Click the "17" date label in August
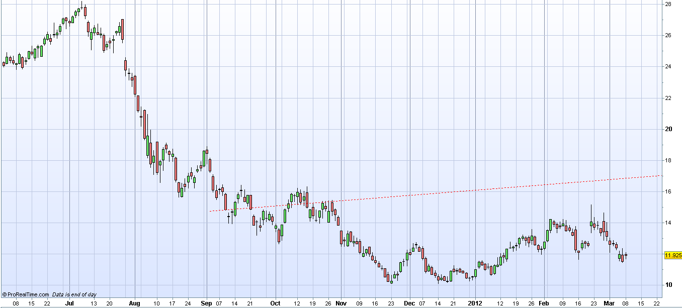This screenshot has width=682, height=308. [172, 303]
